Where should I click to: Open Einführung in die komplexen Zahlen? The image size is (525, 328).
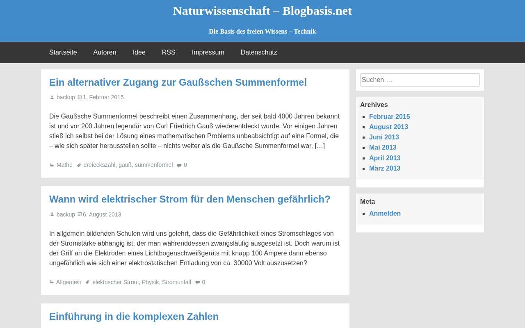134,317
